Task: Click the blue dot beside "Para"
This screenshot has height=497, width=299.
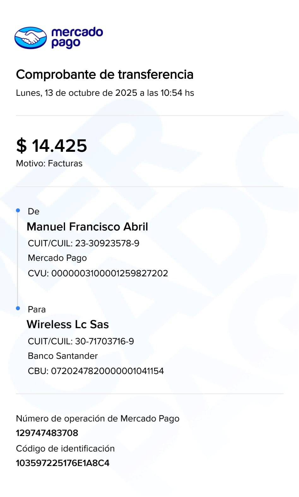Action: point(18,308)
